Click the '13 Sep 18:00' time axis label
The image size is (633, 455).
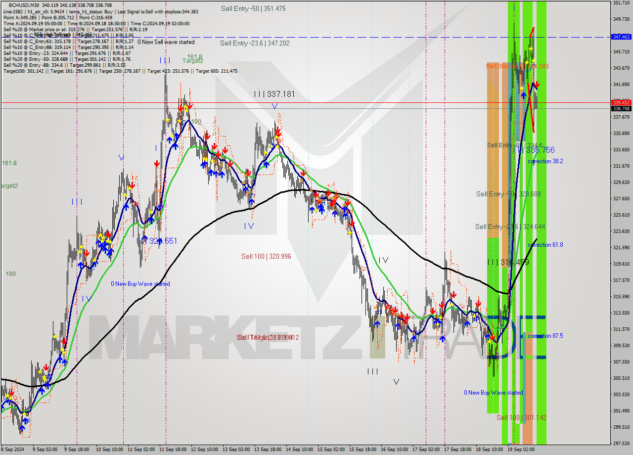point(268,450)
